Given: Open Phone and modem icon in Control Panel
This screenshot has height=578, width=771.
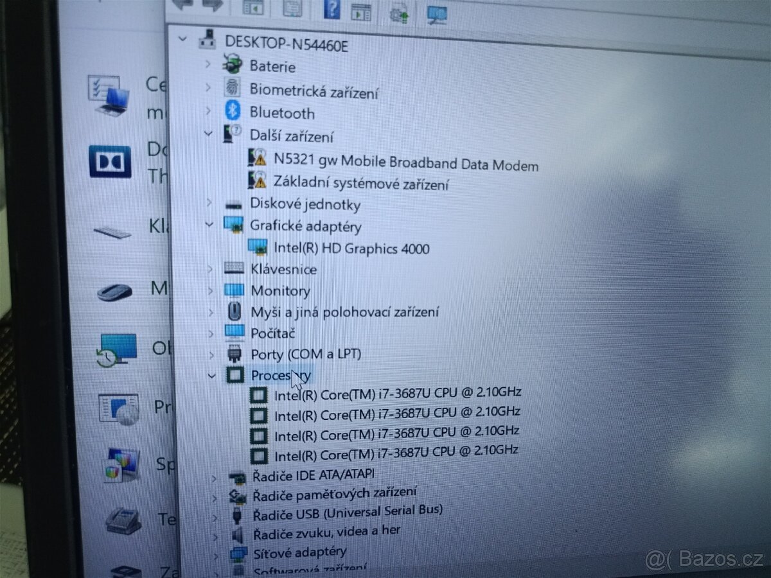Looking at the screenshot, I should tap(124, 520).
